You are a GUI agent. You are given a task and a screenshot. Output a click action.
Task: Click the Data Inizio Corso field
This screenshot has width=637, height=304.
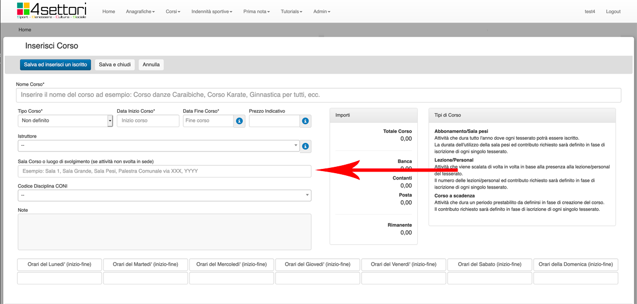click(x=148, y=121)
